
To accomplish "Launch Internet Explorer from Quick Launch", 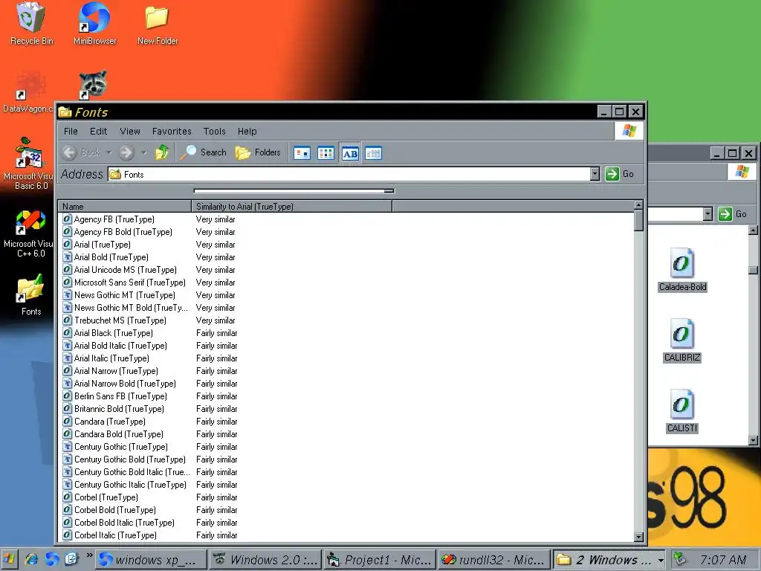I will (x=31, y=560).
